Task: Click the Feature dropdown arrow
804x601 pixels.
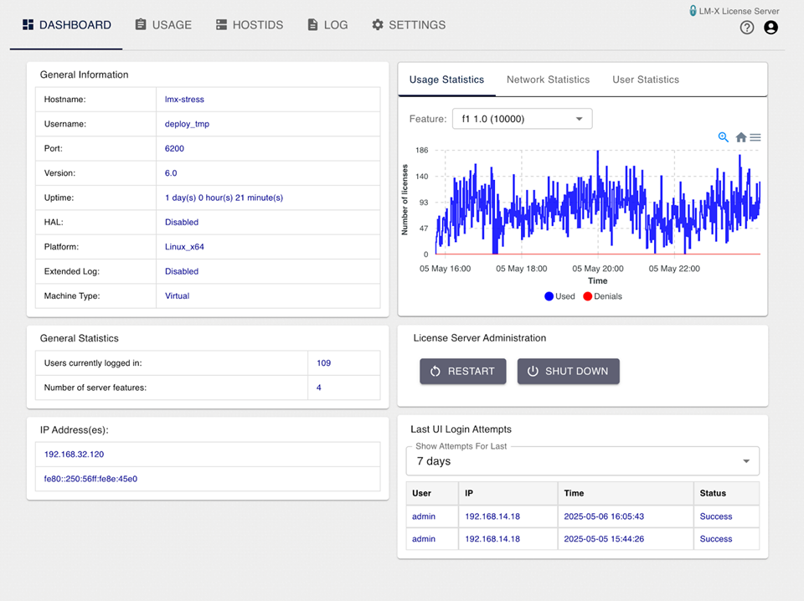Action: [580, 119]
